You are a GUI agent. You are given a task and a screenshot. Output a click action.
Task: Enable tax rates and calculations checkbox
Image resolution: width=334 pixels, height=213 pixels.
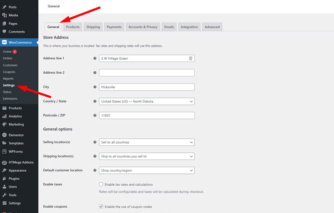tap(101, 184)
